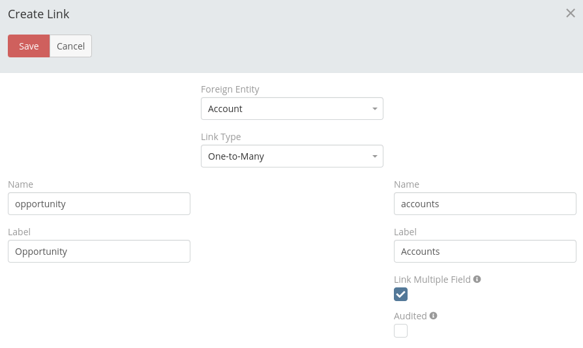Click the Name label above opportunity field
Viewport: 583px width, 348px height.
point(20,184)
